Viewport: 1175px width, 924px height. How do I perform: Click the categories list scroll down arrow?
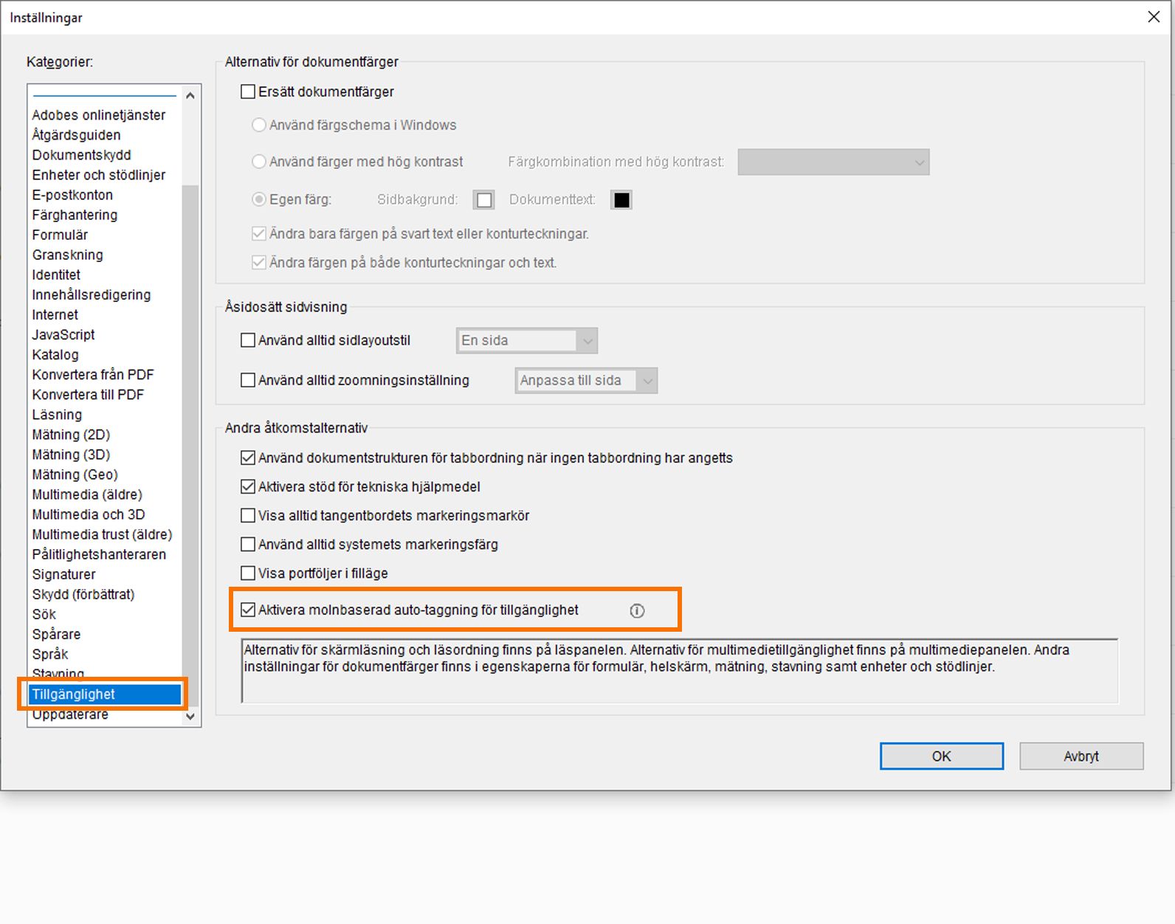(x=190, y=716)
